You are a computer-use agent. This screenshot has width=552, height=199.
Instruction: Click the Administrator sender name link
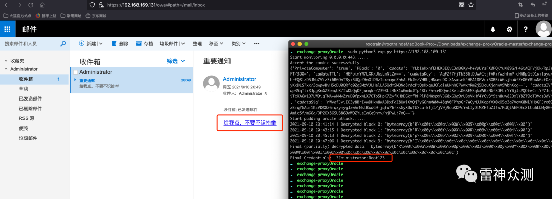pos(239,79)
